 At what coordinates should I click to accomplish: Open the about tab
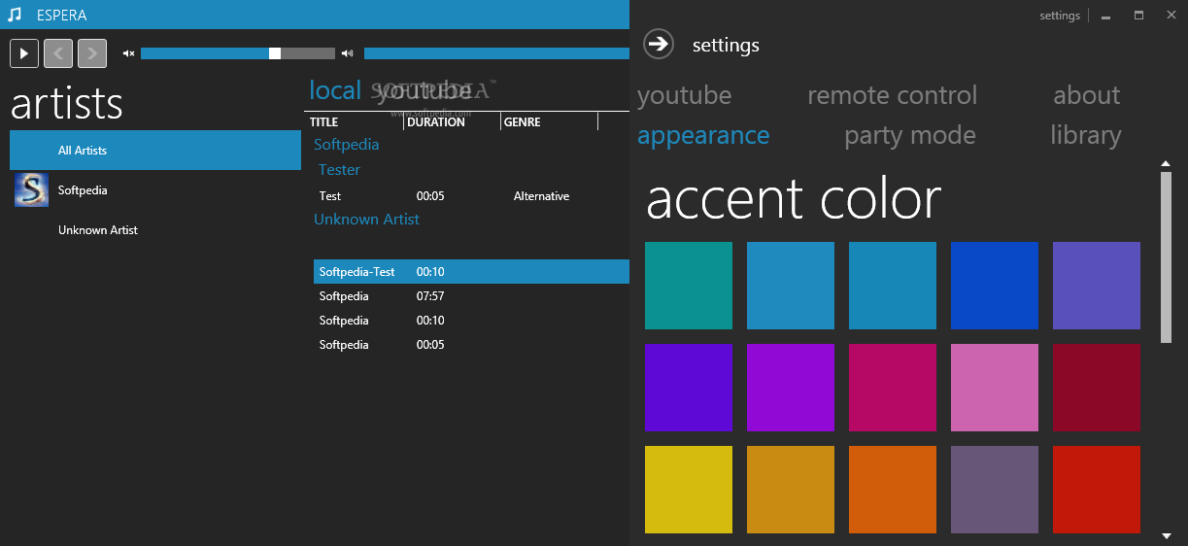1086,95
